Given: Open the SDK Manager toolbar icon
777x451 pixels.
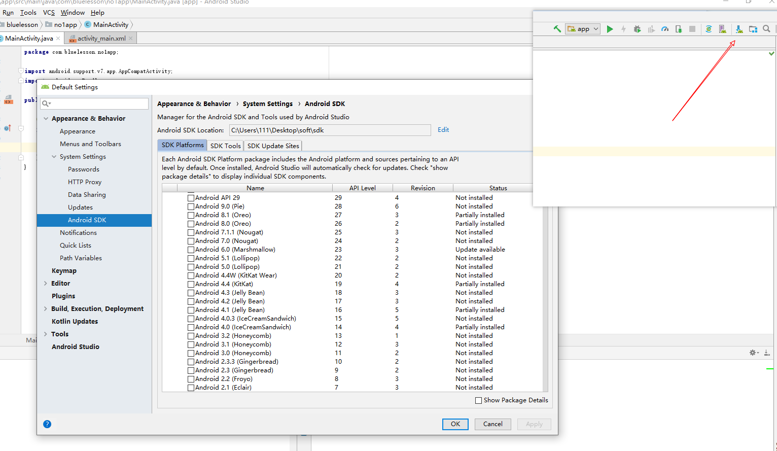Looking at the screenshot, I should 739,29.
